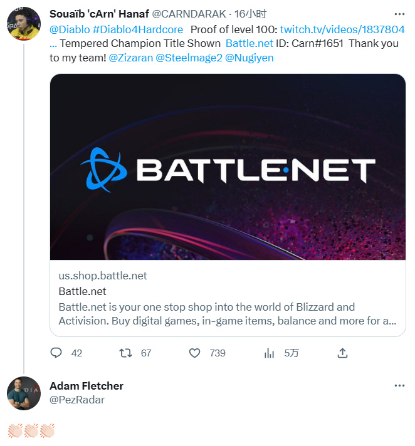Visit the @Diablo mention link
The width and height of the screenshot is (415, 446).
coord(70,29)
